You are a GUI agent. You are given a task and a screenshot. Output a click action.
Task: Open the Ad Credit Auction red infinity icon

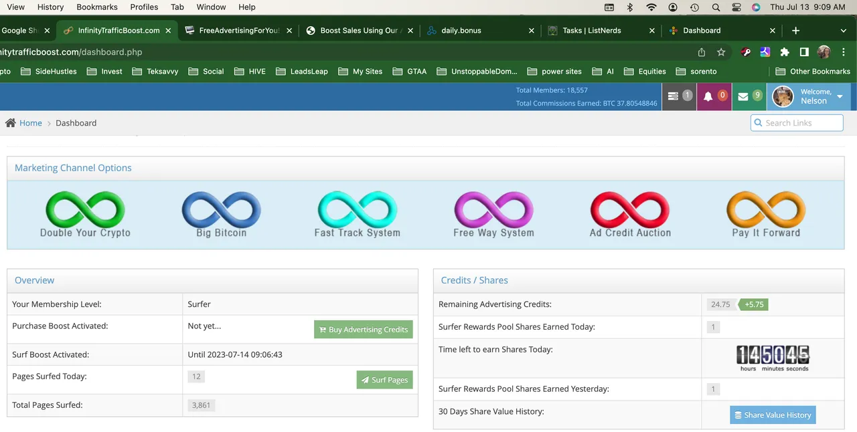630,214
